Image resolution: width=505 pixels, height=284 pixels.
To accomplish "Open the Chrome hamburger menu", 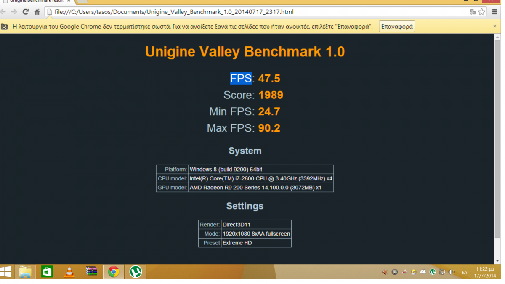I will tap(495, 12).
